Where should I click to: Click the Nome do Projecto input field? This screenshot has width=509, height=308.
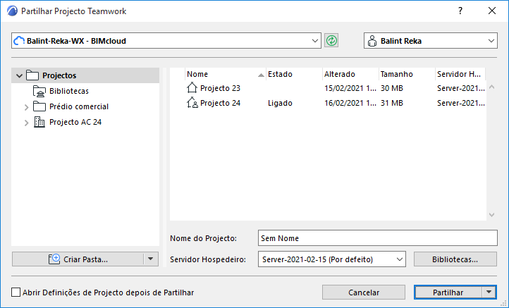click(378, 238)
